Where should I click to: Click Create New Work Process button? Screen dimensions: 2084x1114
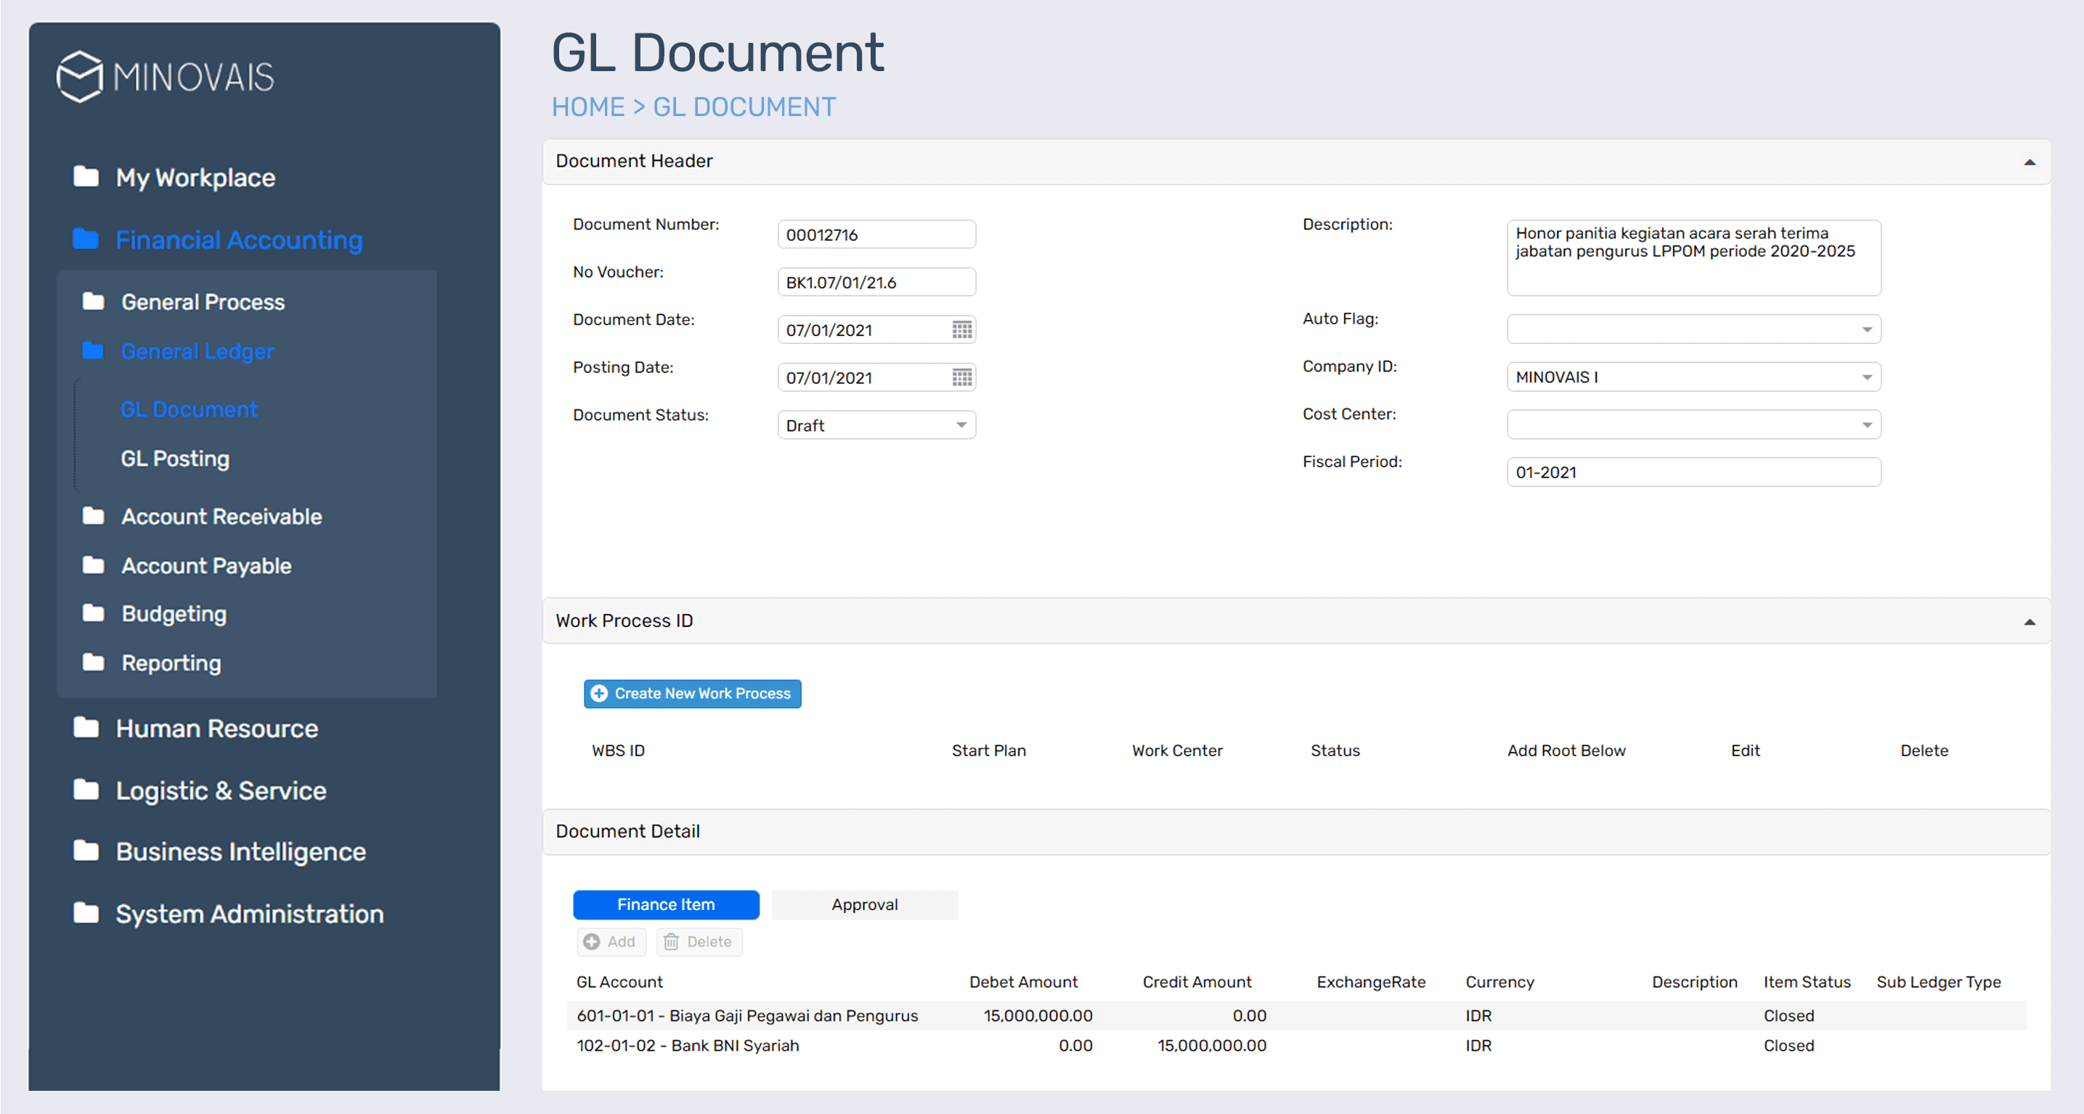click(693, 694)
